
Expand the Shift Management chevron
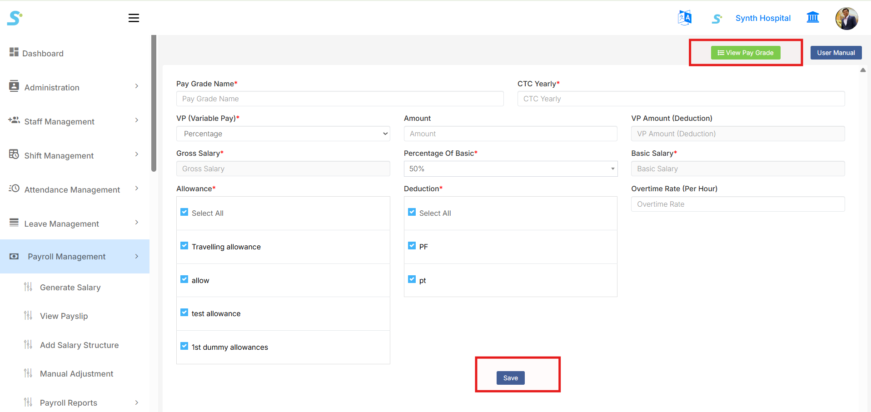click(137, 154)
